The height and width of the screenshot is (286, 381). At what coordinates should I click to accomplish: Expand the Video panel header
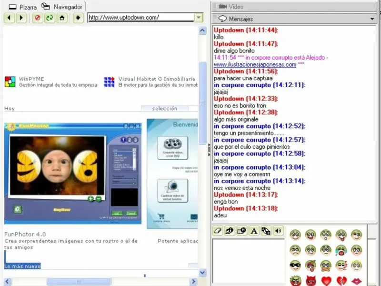point(294,7)
